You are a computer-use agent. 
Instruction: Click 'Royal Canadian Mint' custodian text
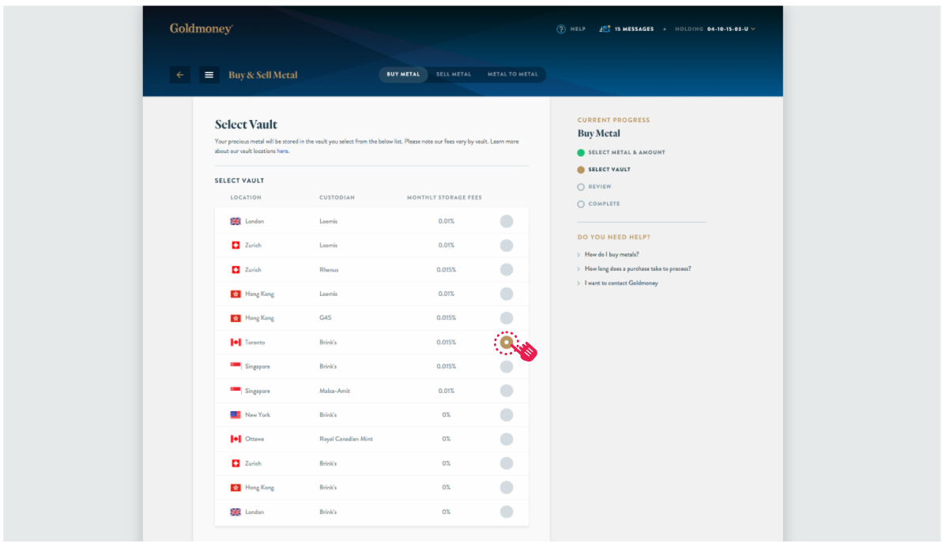345,439
